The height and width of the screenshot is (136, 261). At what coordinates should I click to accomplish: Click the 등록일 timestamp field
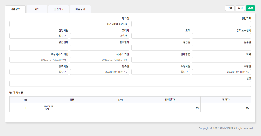point(100,72)
